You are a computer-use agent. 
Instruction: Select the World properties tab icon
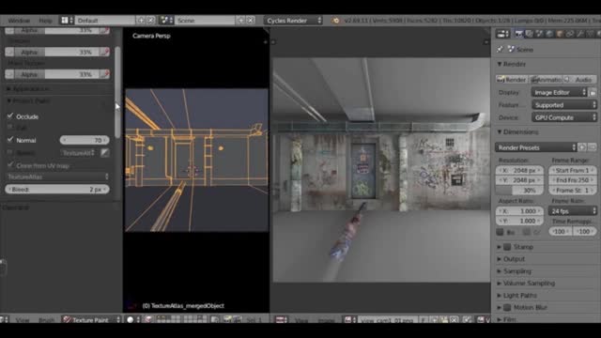click(549, 34)
